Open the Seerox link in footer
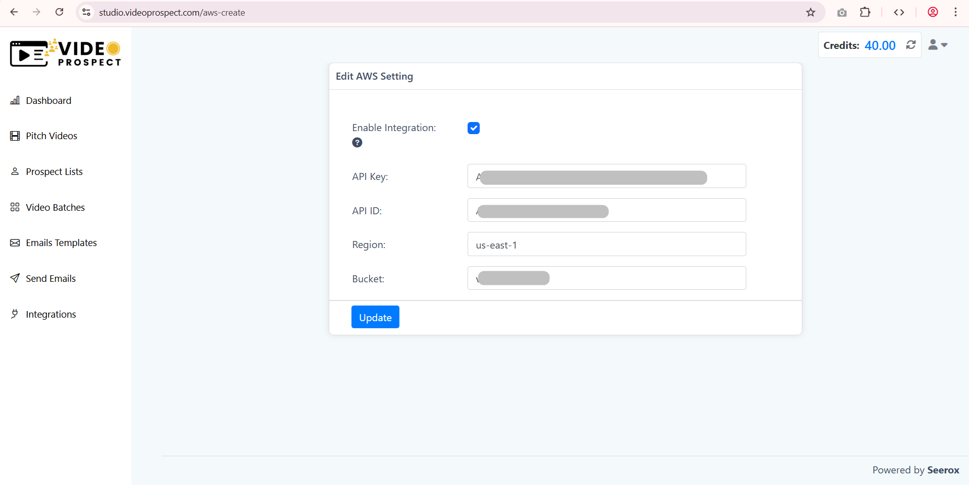This screenshot has height=485, width=969. click(x=943, y=470)
